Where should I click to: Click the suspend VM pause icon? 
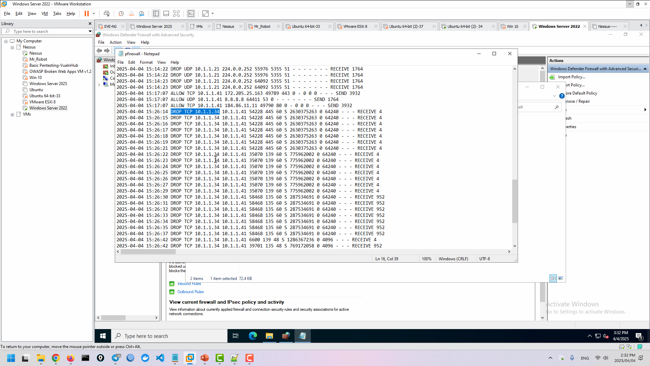tap(86, 14)
